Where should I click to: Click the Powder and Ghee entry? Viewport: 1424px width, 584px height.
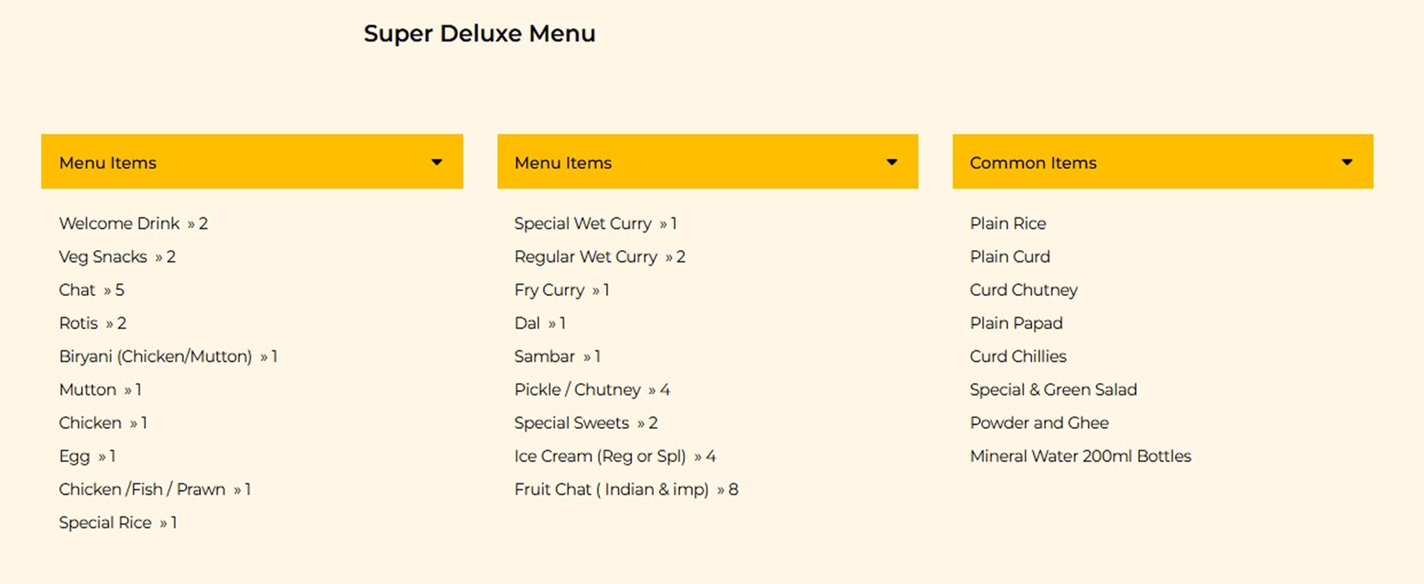(1039, 423)
